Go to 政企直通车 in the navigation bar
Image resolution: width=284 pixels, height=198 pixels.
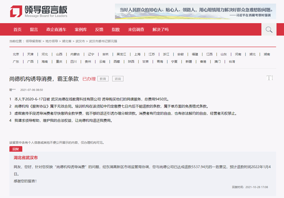click(x=56, y=29)
